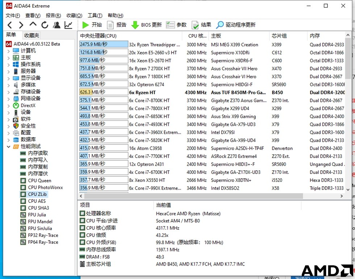The width and height of the screenshot is (355, 279).
Task: Select the 内存写入 benchmark icon
Action: 23,160
